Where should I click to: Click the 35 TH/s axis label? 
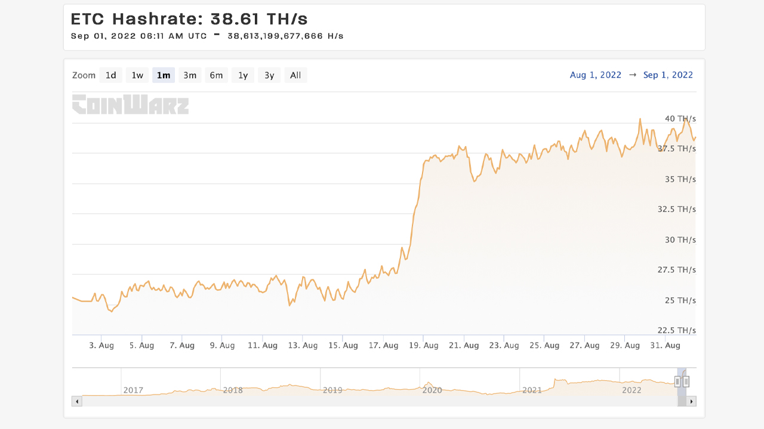(680, 179)
